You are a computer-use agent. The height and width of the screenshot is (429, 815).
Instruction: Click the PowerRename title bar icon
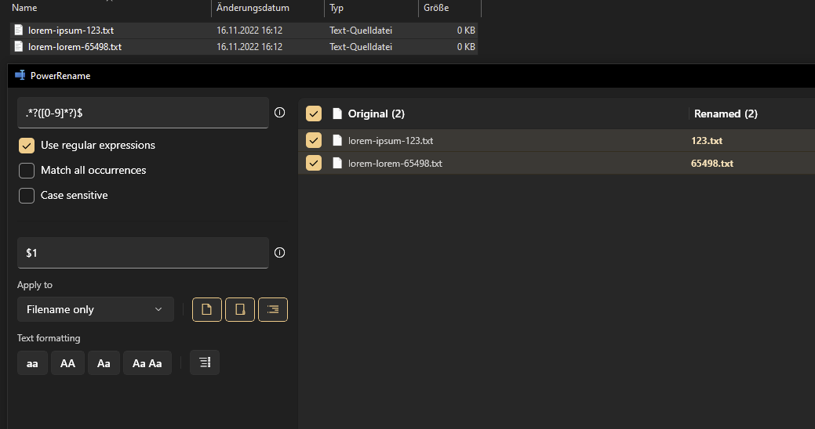(x=20, y=75)
